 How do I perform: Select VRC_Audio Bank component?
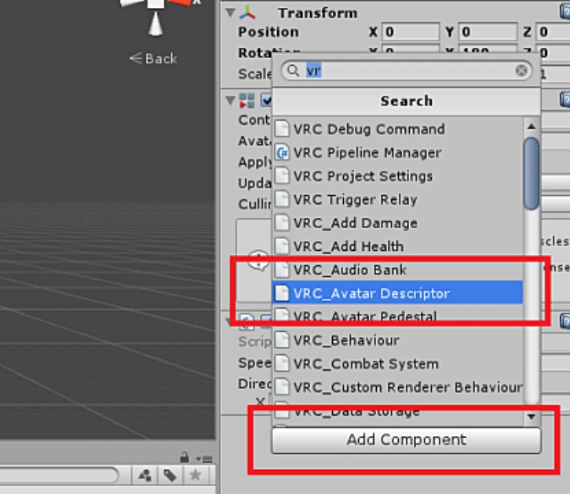pos(398,270)
